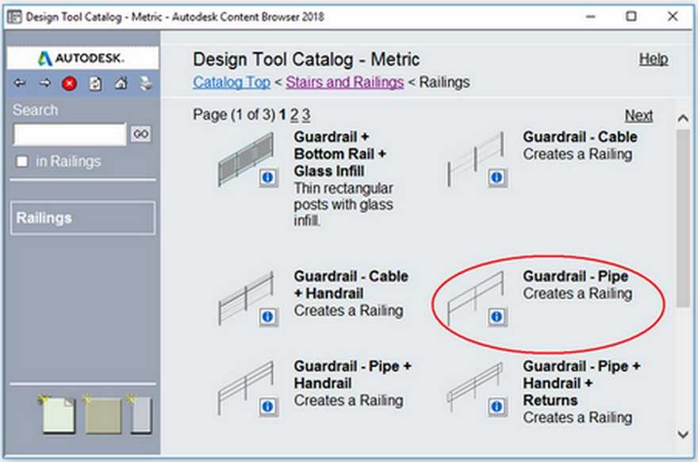Open the Stairs and Railings breadcrumb link

(x=344, y=82)
